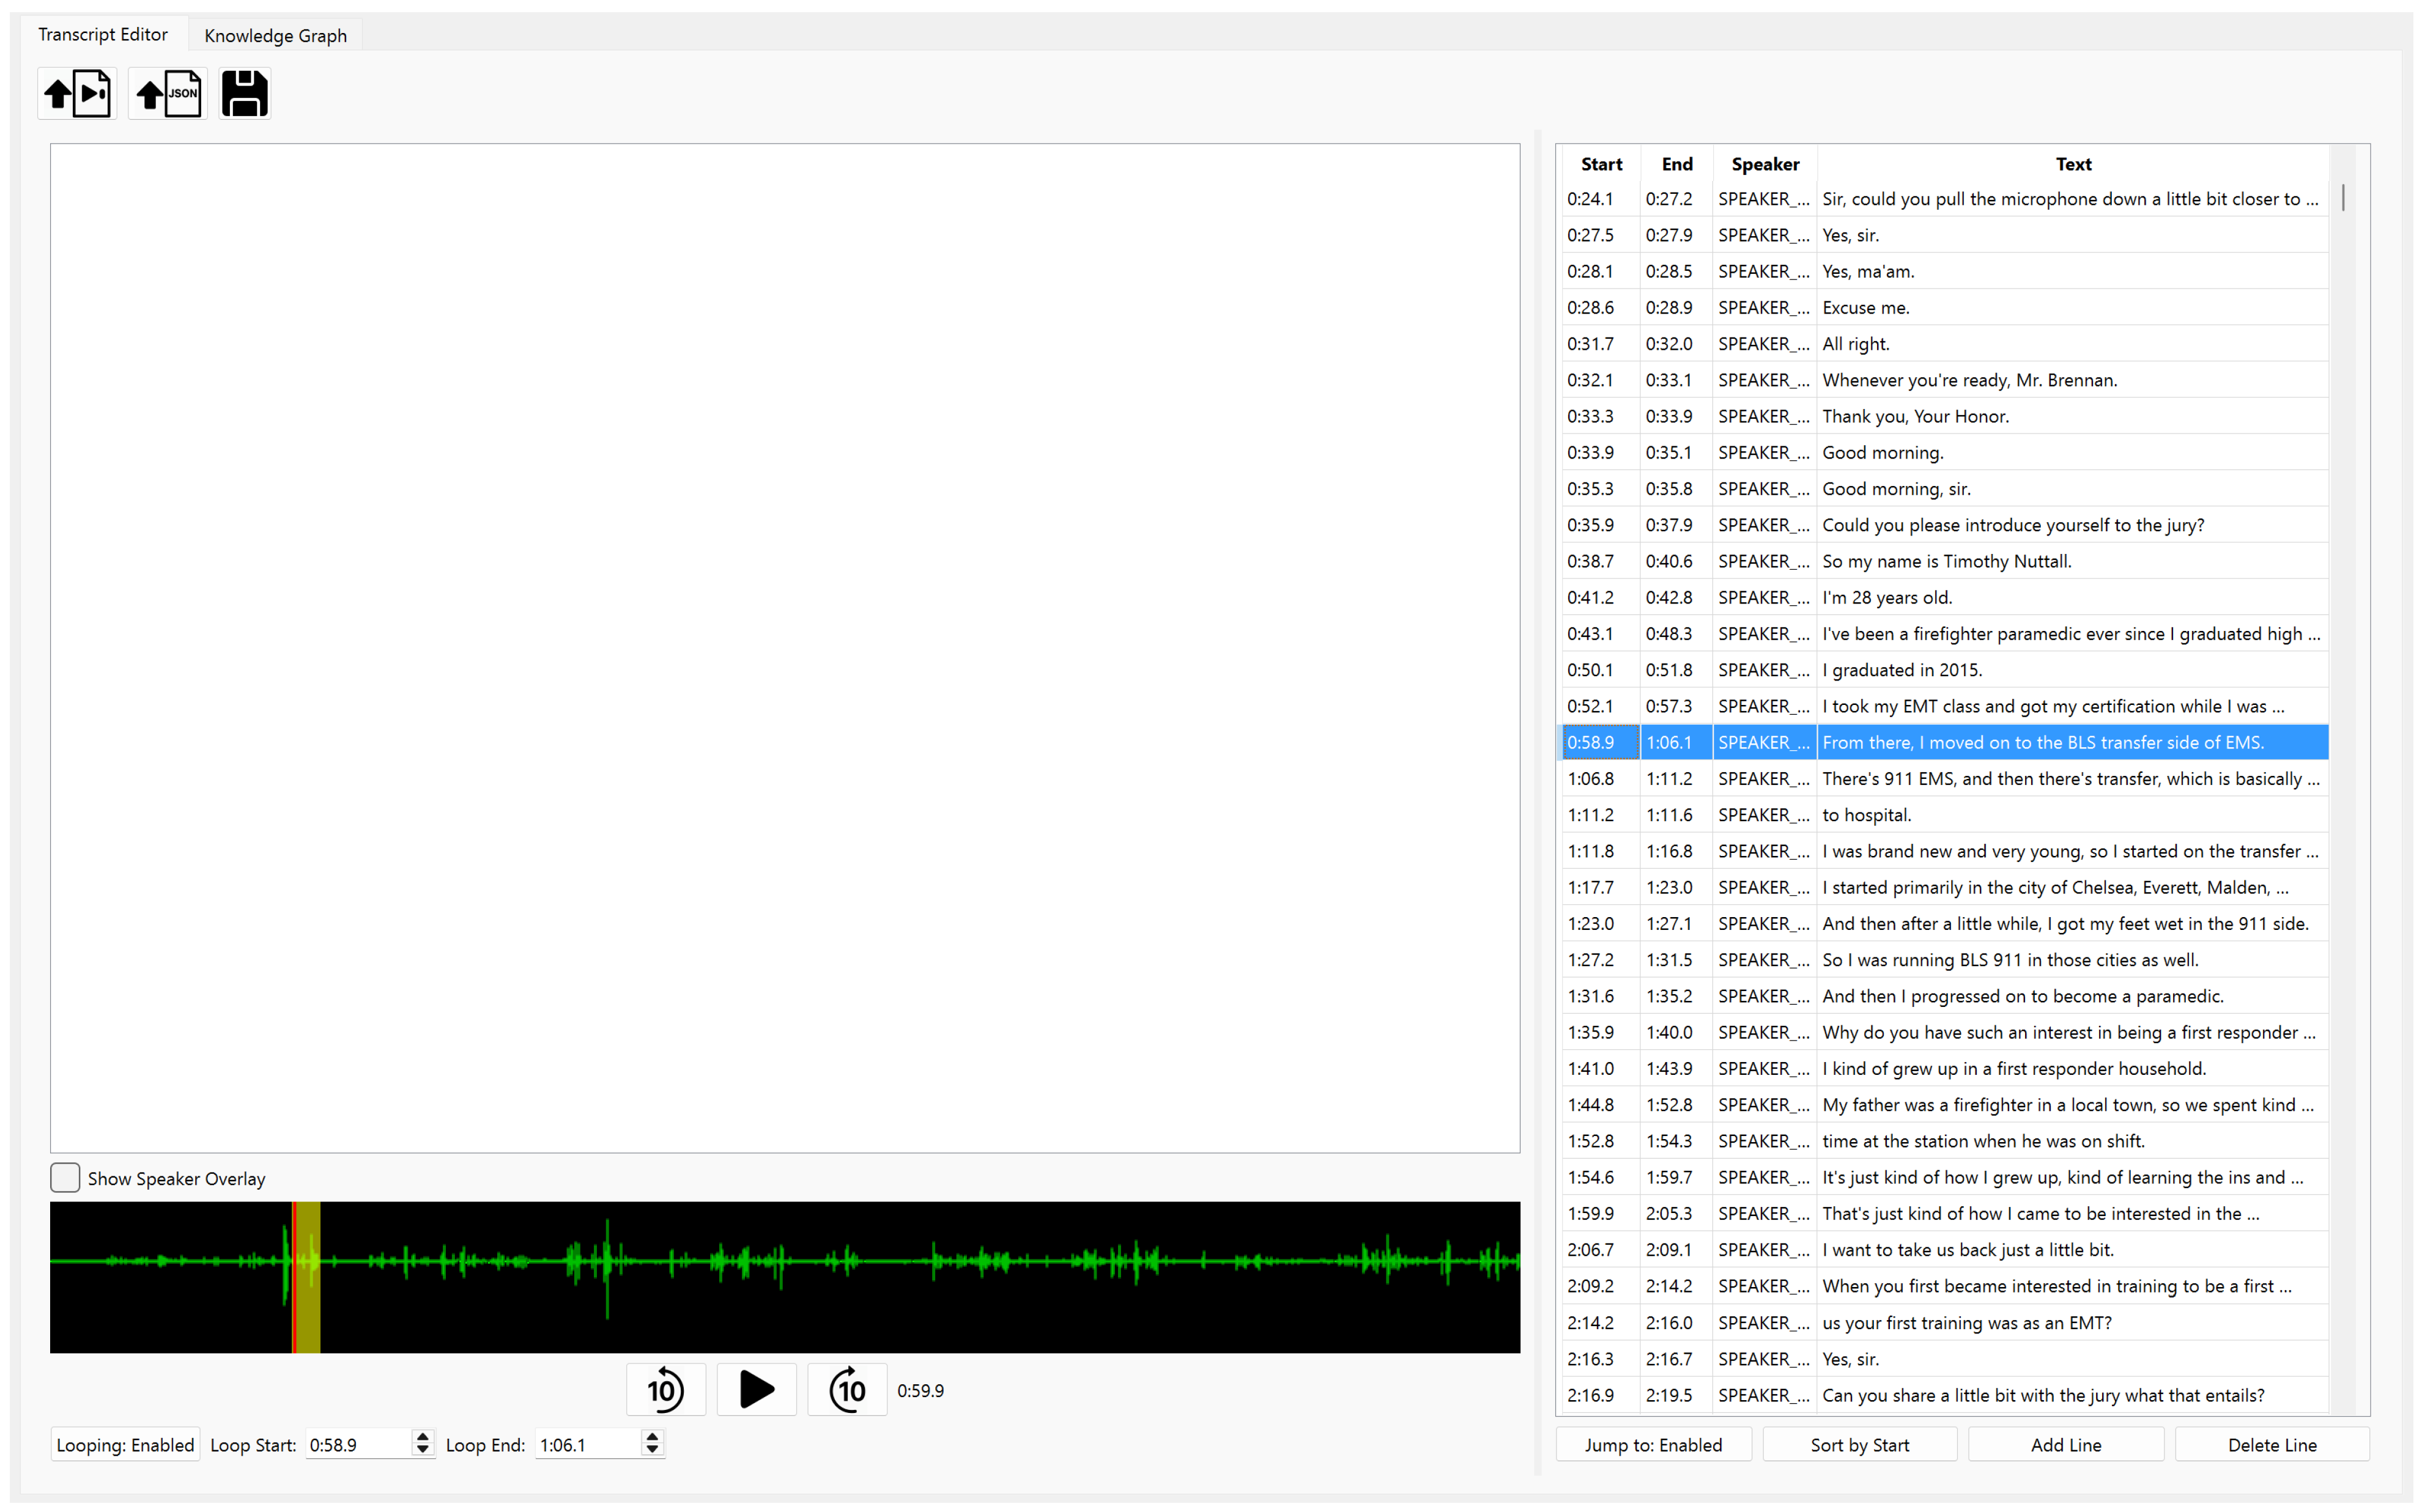Toggle the Looping: Enabled button
This screenshot has width=2422, height=1512.
pyautogui.click(x=125, y=1444)
